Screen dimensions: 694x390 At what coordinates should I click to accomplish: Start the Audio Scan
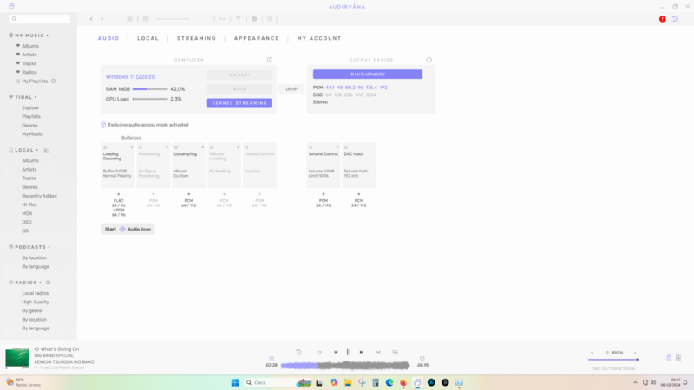(128, 229)
